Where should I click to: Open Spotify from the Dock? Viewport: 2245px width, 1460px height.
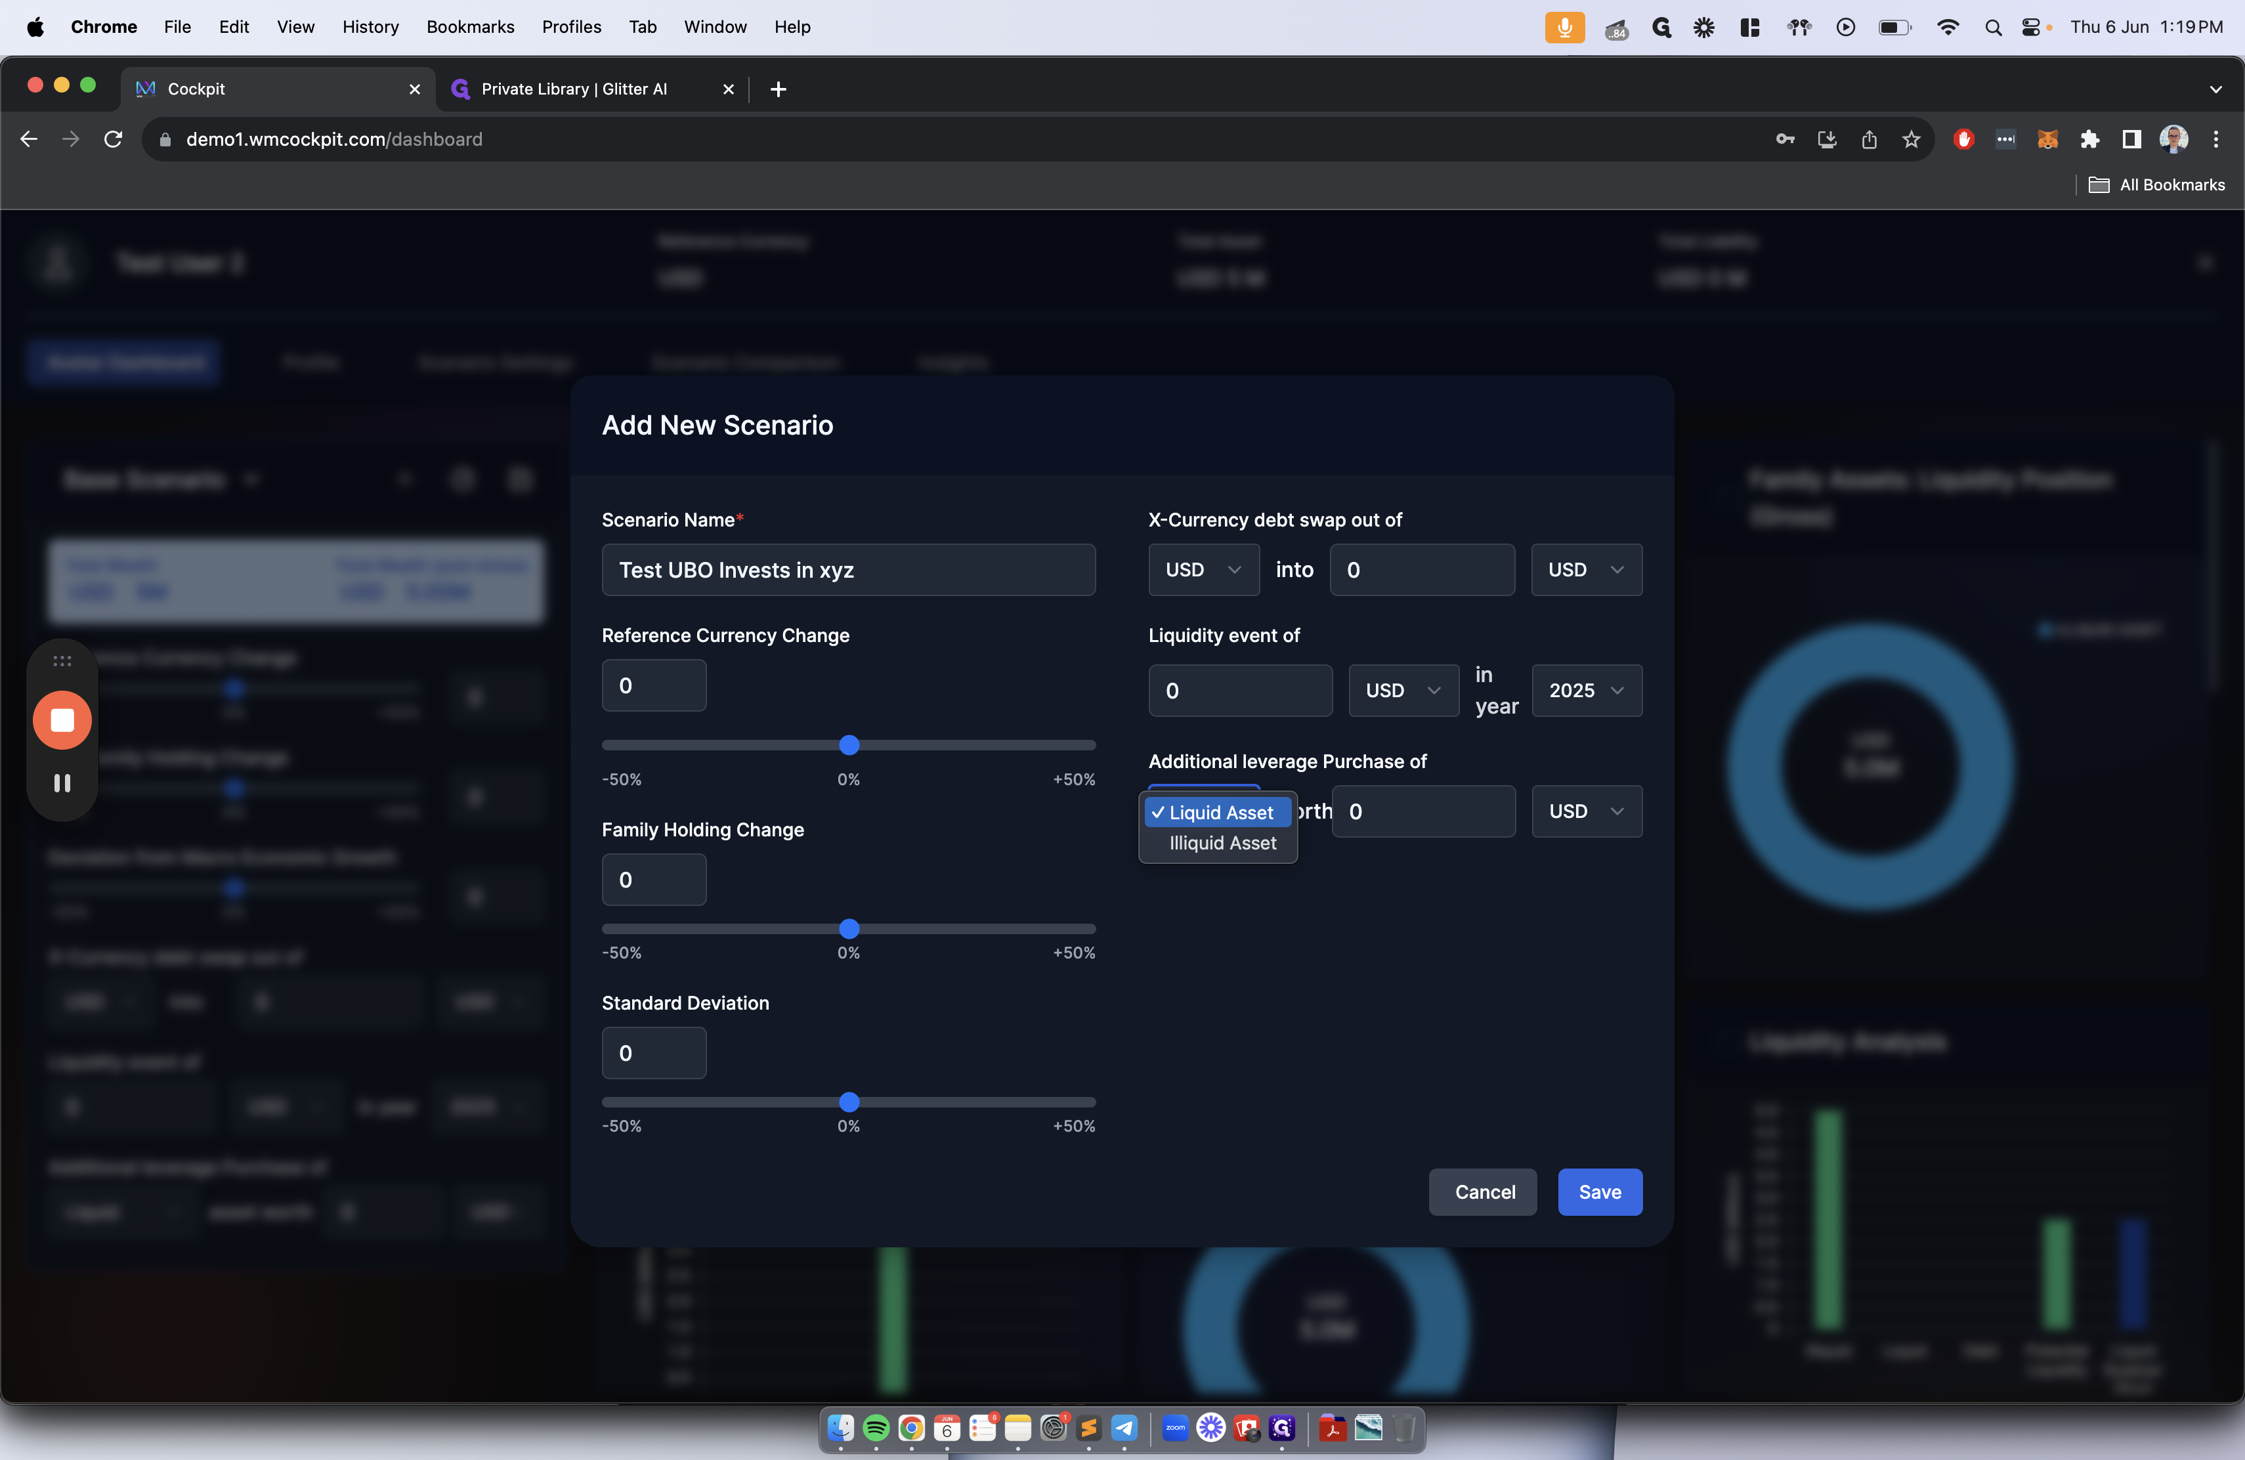pyautogui.click(x=876, y=1428)
